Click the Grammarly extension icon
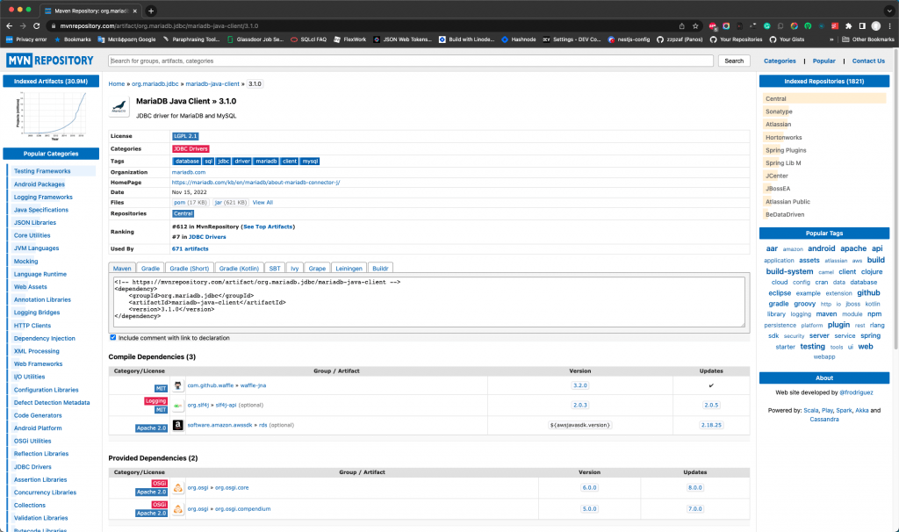Screen dimensions: 899x532 [766, 25]
